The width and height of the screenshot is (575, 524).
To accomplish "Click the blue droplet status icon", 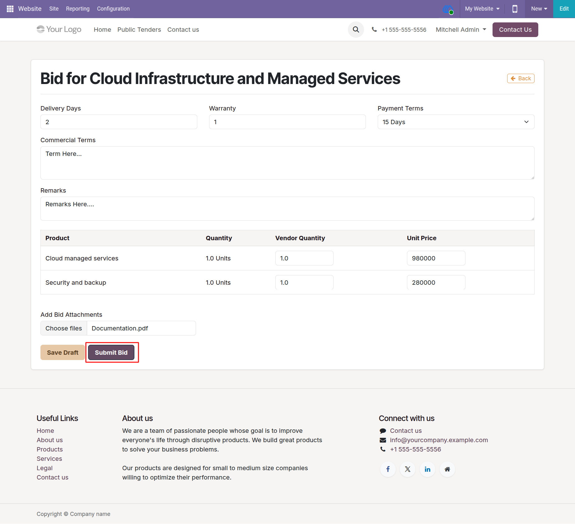I will point(448,9).
